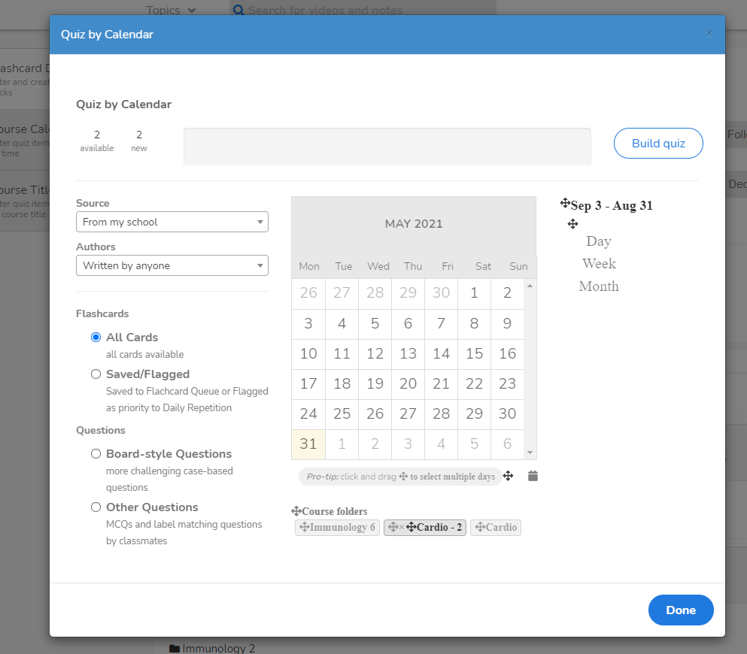Remove the Cardio - 2 folder tag
Viewport: 747px width, 654px height.
click(402, 528)
